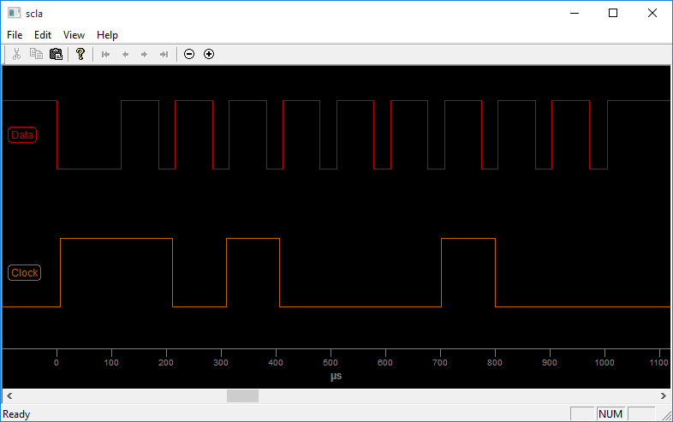Screen dimensions: 673x422
Task: Step forward with right arrow icon
Action: [x=144, y=54]
